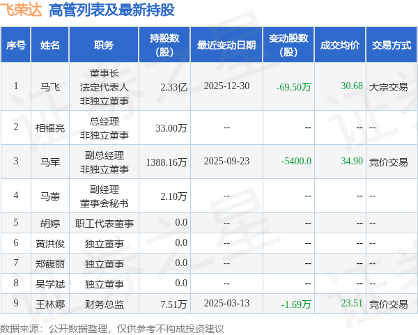418x335 pixels.
Task: Click the name 马飞
Action: [50, 87]
